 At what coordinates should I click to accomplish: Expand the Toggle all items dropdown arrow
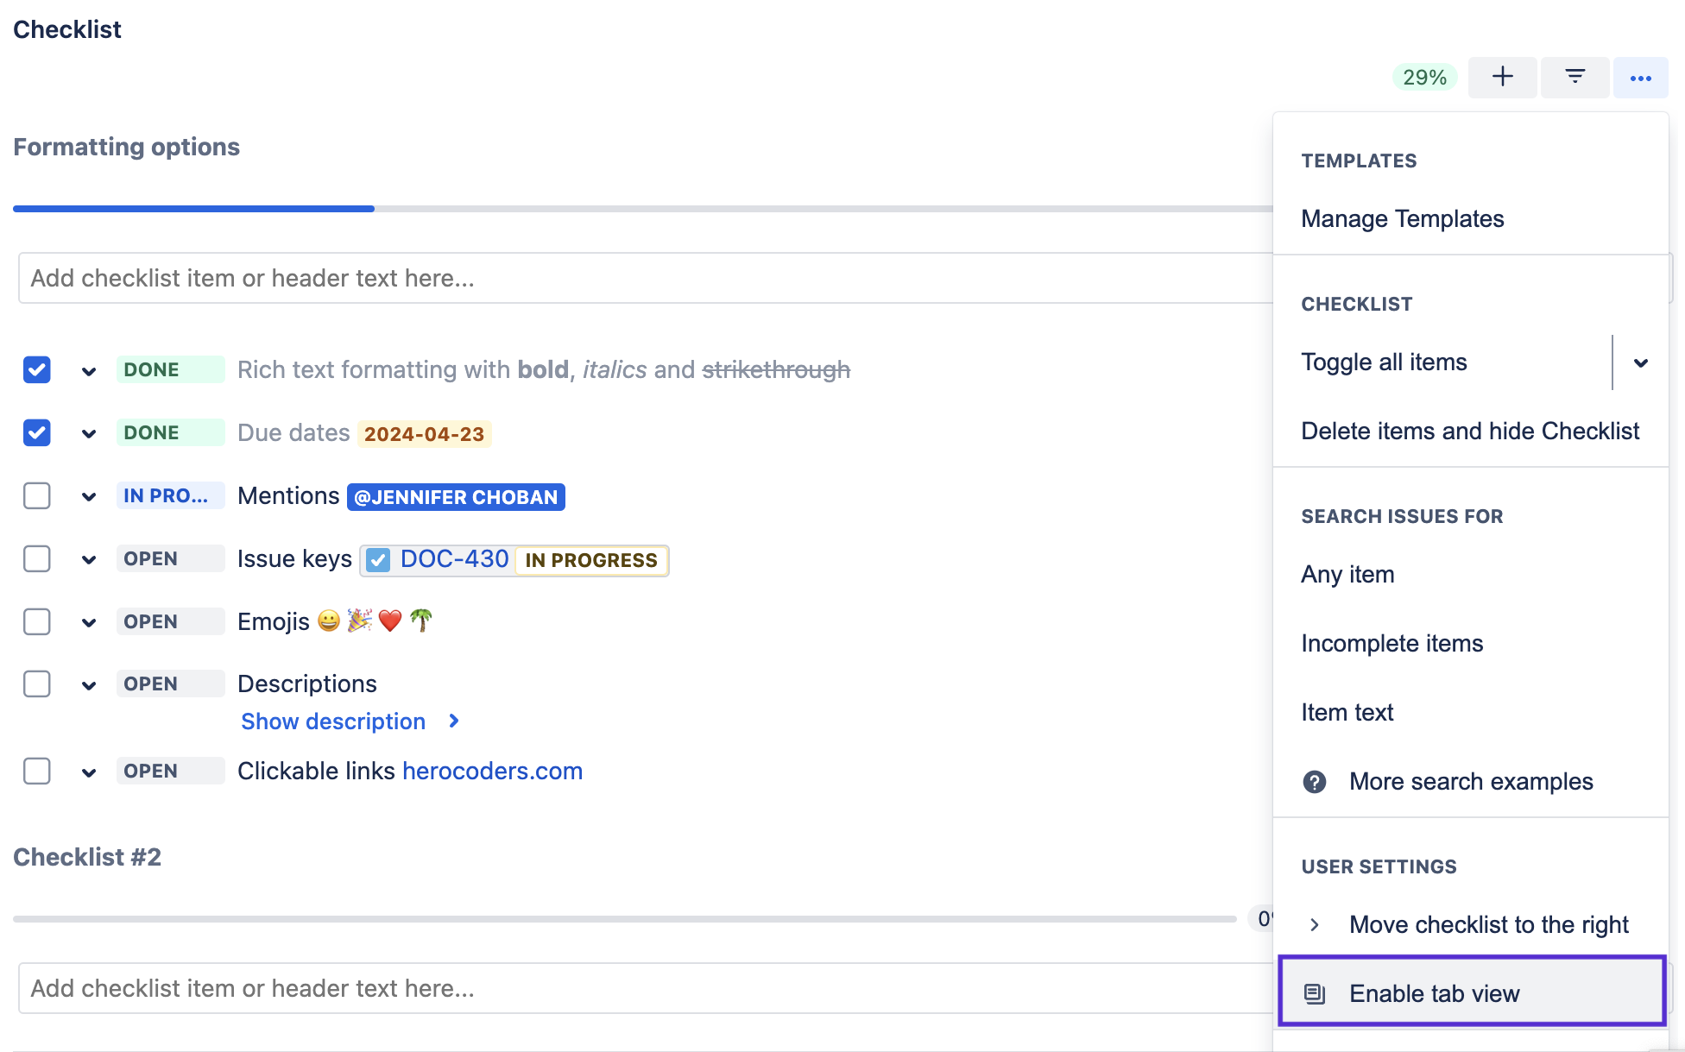point(1640,362)
